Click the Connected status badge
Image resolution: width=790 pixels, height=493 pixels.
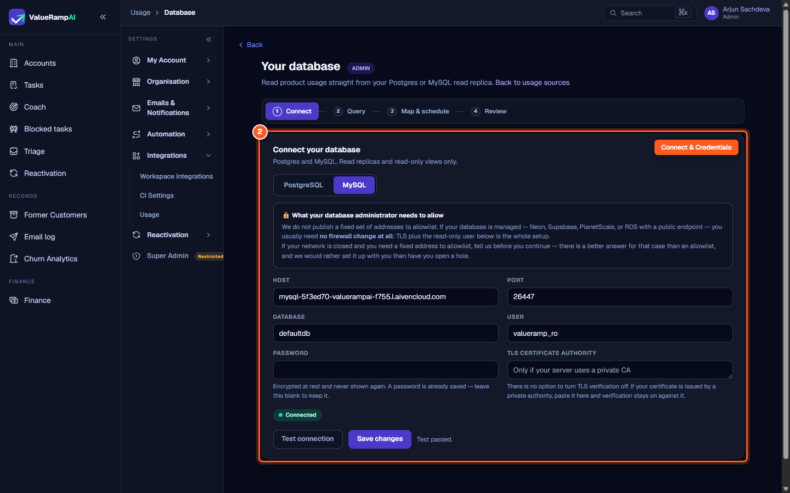click(x=297, y=415)
